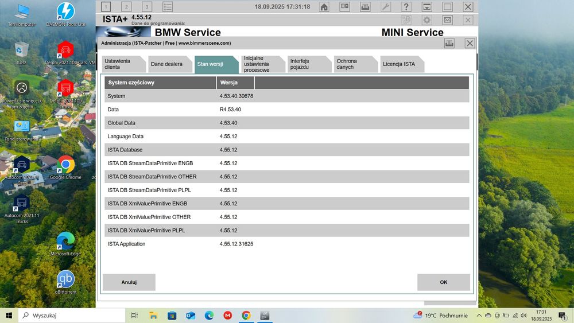
Task: Open the help question mark icon
Action: click(x=406, y=6)
